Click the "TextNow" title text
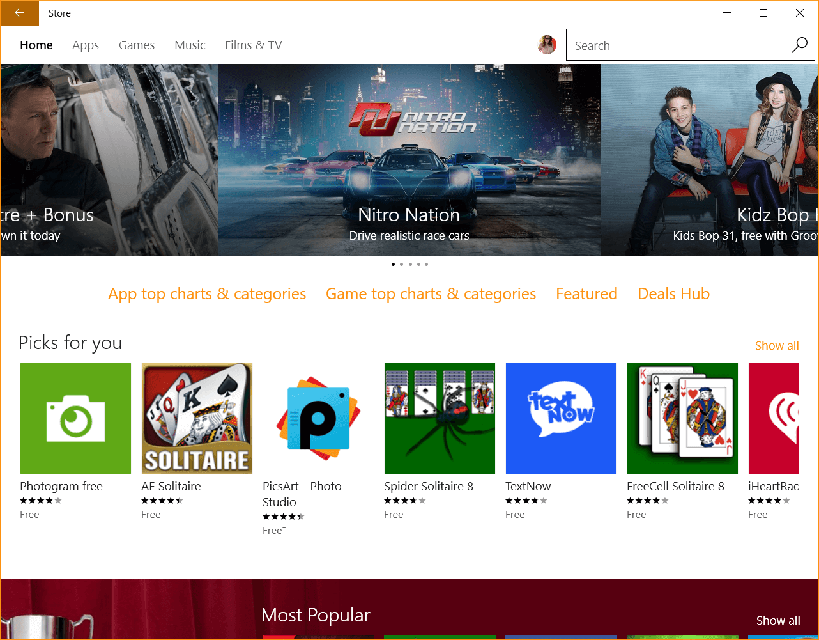 click(528, 487)
